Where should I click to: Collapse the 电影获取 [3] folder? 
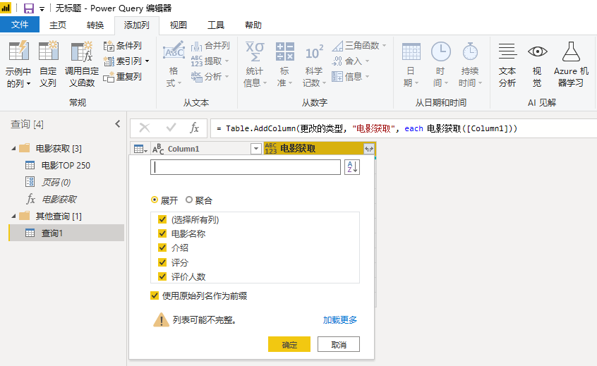[13, 148]
